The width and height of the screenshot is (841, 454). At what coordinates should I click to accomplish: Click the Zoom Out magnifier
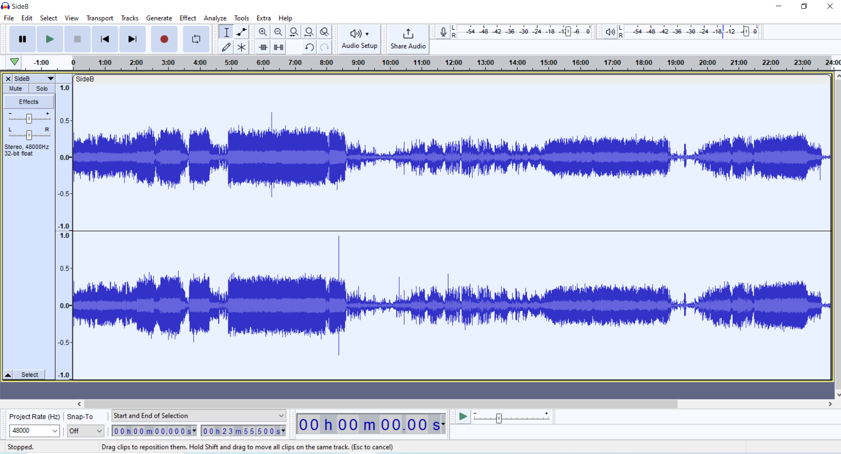tap(278, 32)
